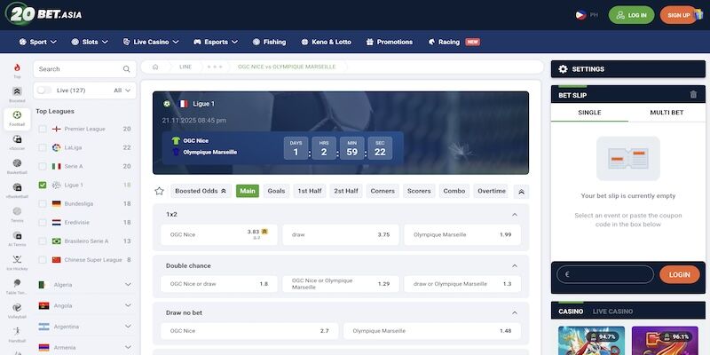
Task: Check the LaLiga checkbox
Action: click(x=43, y=147)
